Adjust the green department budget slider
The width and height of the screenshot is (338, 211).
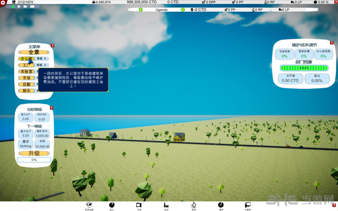tap(304, 68)
